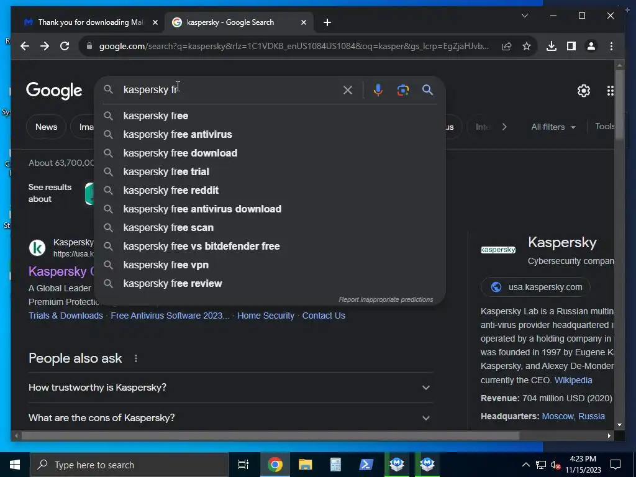Open Google quick settings gear

(x=583, y=91)
